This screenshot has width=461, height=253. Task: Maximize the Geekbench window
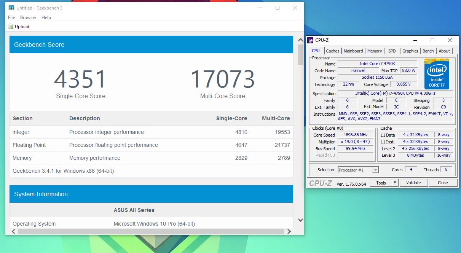278,8
